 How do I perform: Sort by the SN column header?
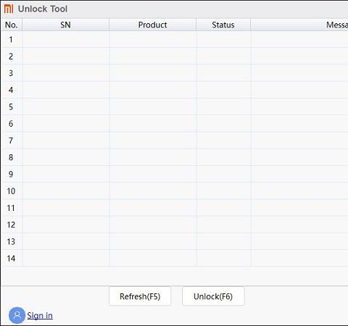[x=65, y=25]
